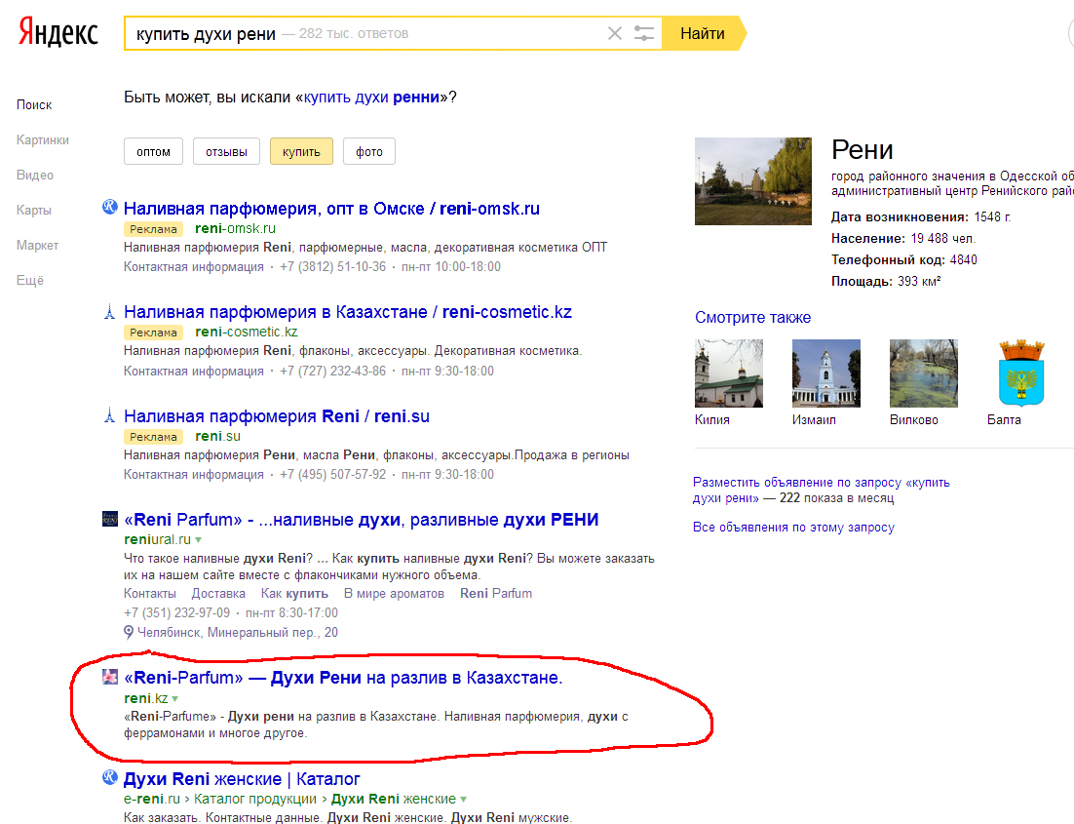1074x824 pixels.
Task: Click the Рени knowledge panel title
Action: click(863, 149)
